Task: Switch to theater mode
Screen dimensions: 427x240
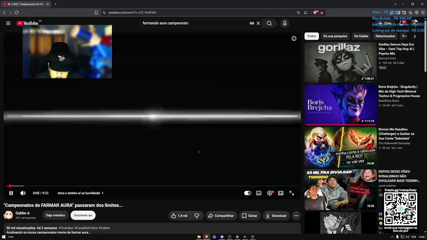Action: click(281, 193)
